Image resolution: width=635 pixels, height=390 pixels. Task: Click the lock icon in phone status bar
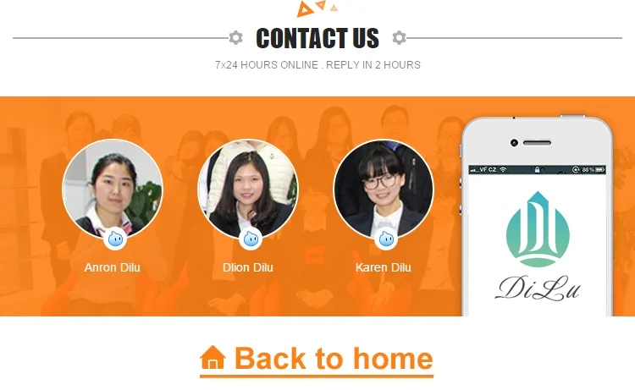pos(537,169)
